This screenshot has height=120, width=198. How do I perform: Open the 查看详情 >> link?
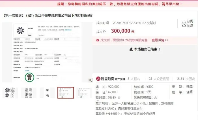pos(160,40)
